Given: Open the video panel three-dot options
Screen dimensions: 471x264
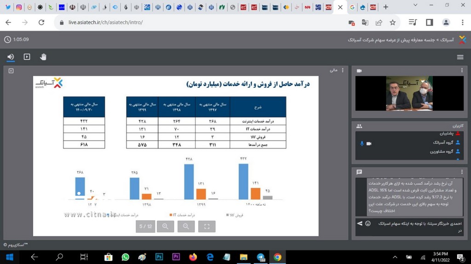Looking at the screenshot, I should [x=462, y=71].
